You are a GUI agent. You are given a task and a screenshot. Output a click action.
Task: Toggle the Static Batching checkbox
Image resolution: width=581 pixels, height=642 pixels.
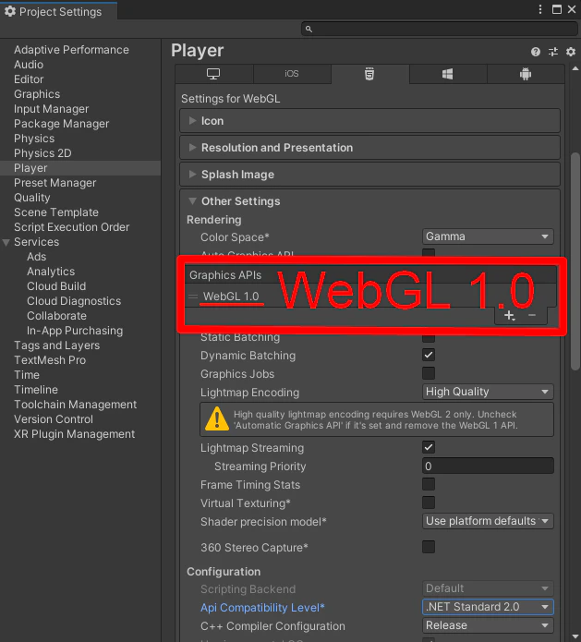pyautogui.click(x=429, y=338)
